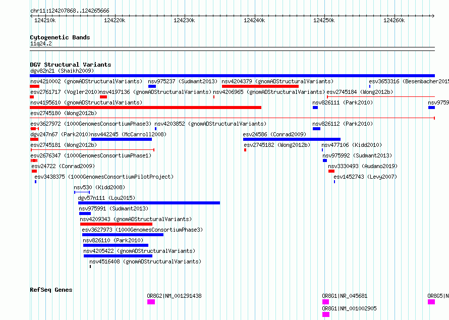Click the Cytogenetic Bands track title

pos(60,37)
